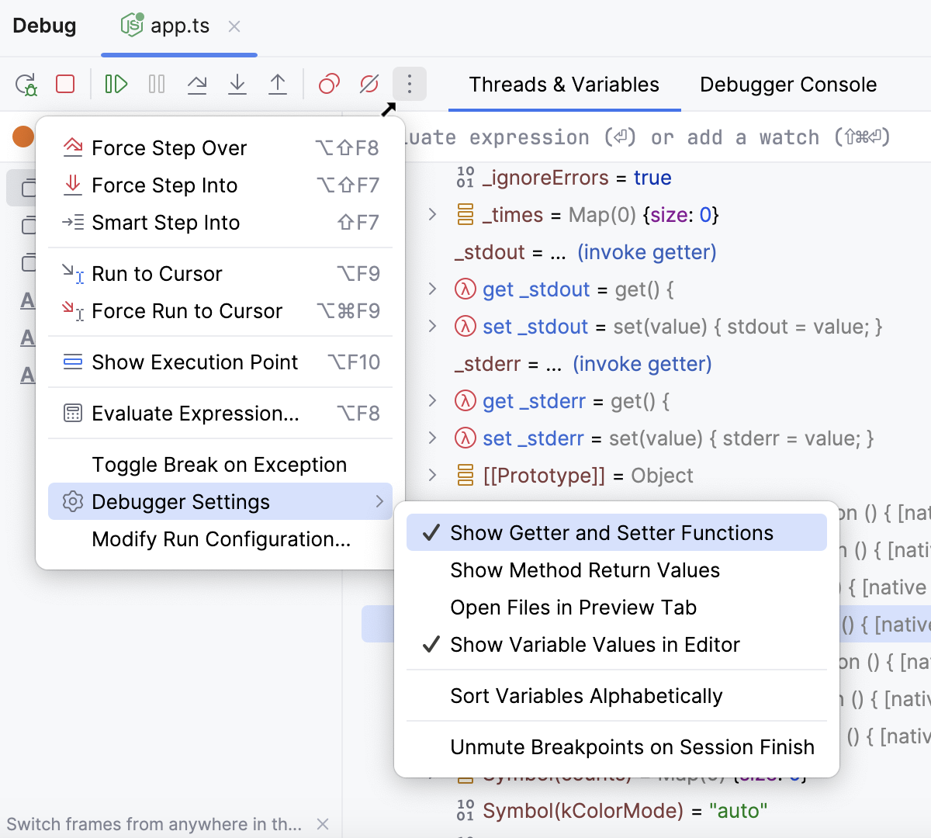Viewport: 931px width, 838px height.
Task: Stop the debug session
Action: click(x=65, y=84)
